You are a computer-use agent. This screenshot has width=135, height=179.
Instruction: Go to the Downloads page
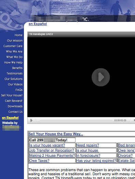15,106
